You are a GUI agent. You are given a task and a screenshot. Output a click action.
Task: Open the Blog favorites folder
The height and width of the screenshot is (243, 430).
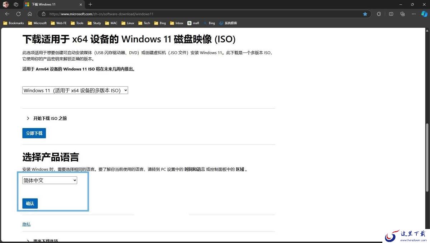tap(160, 23)
